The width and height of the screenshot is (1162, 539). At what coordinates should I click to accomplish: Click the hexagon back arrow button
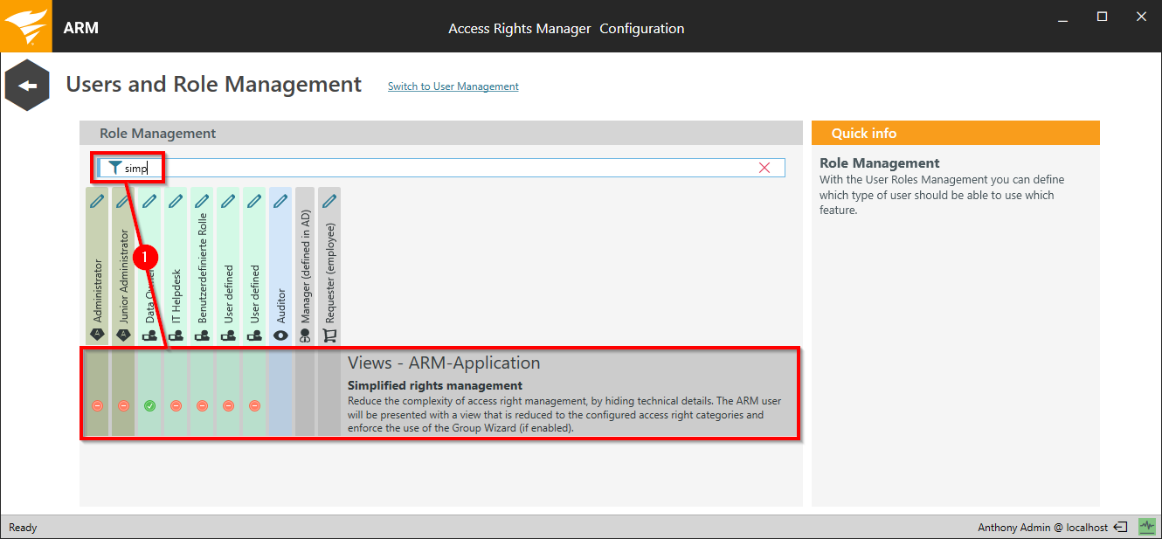(27, 86)
